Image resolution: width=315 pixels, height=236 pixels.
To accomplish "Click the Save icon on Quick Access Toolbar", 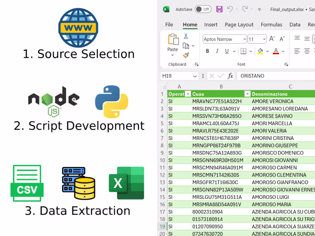I will click(x=219, y=9).
